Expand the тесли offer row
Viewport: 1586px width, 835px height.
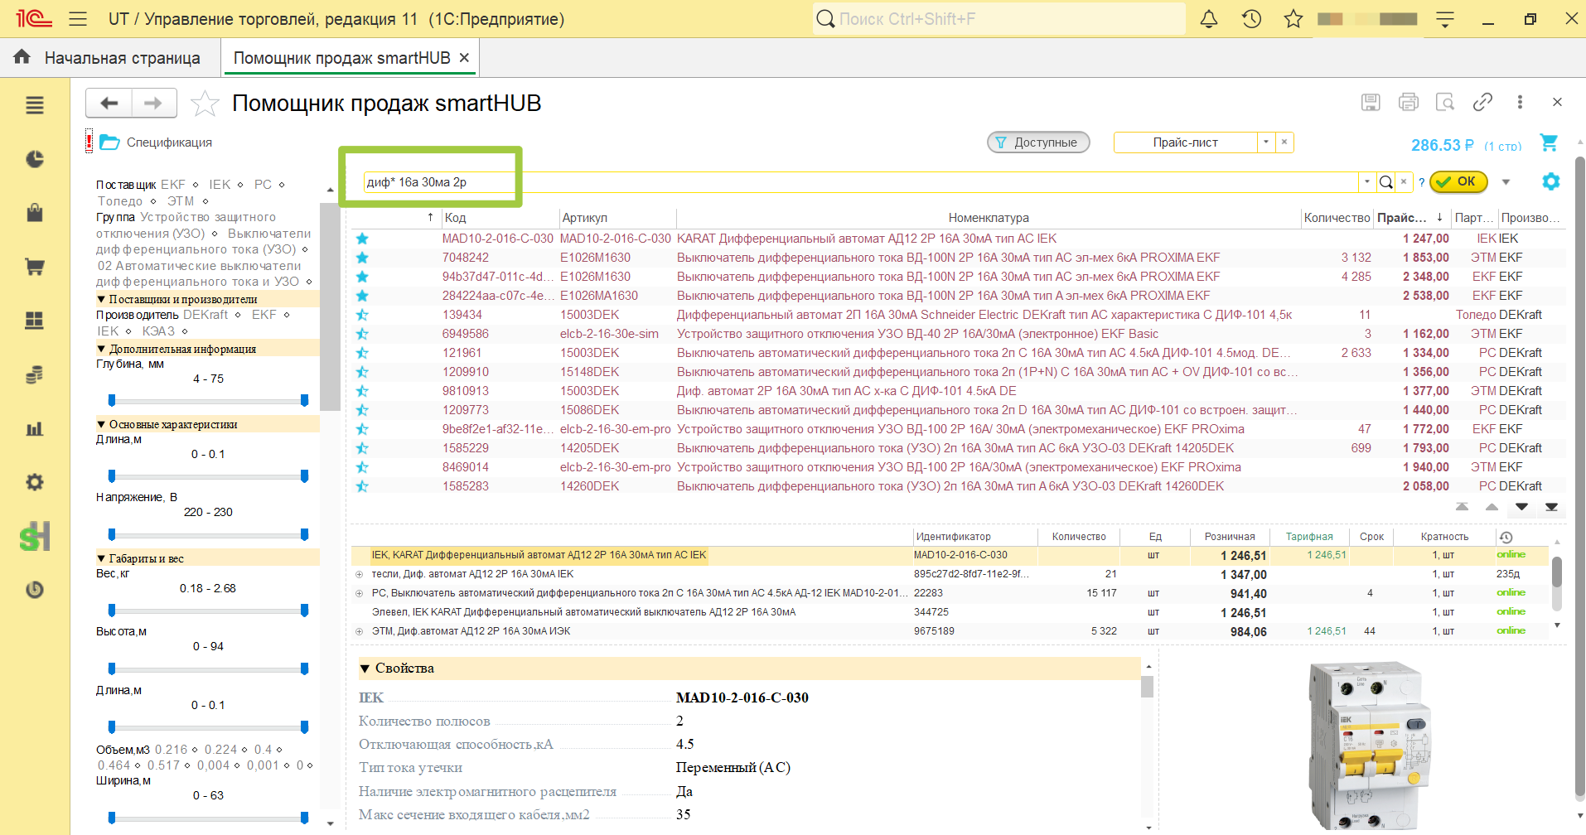point(359,574)
